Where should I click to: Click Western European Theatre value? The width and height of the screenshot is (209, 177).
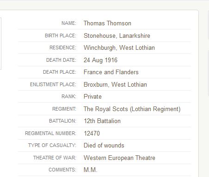pos(119,158)
